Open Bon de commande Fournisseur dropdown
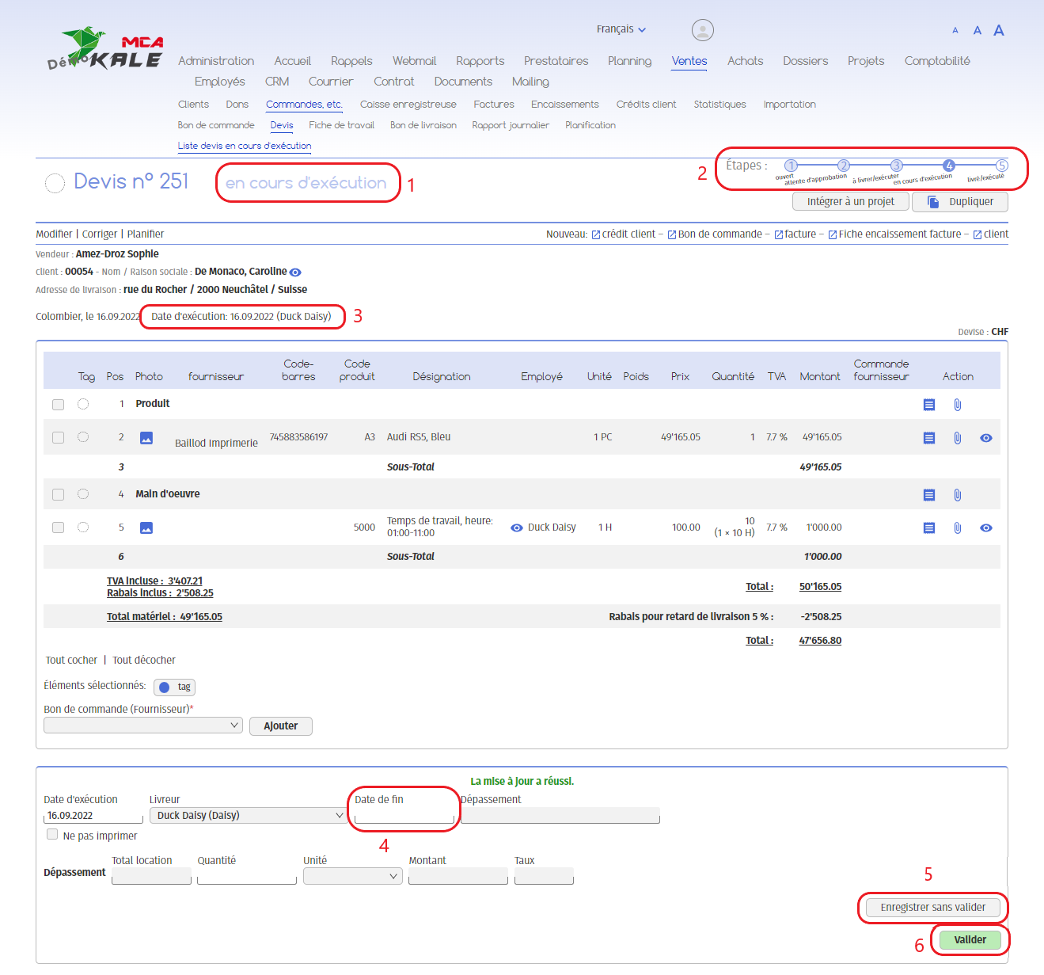 point(143,725)
